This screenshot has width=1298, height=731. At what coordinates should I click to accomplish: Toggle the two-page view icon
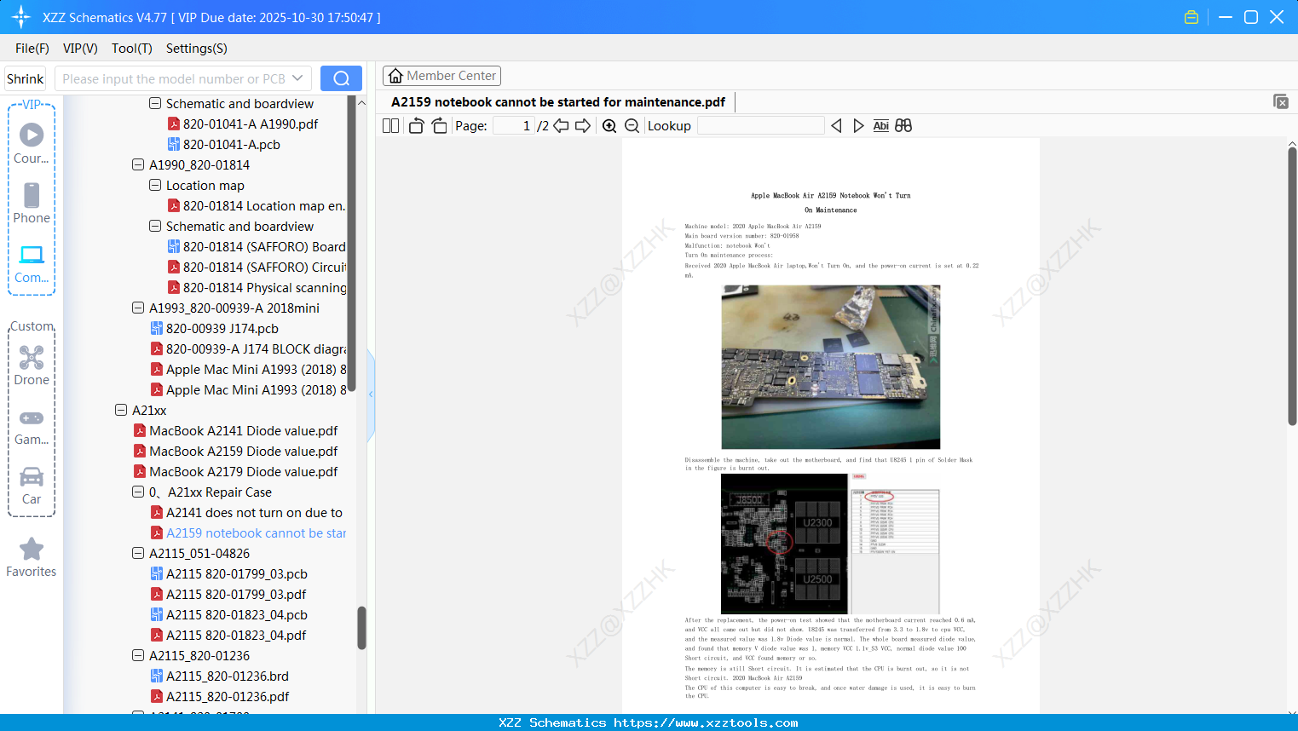(x=390, y=125)
